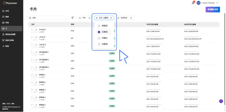Click EUR主卡 today's spending progress bar
The height and width of the screenshot is (112, 226).
(154, 29)
